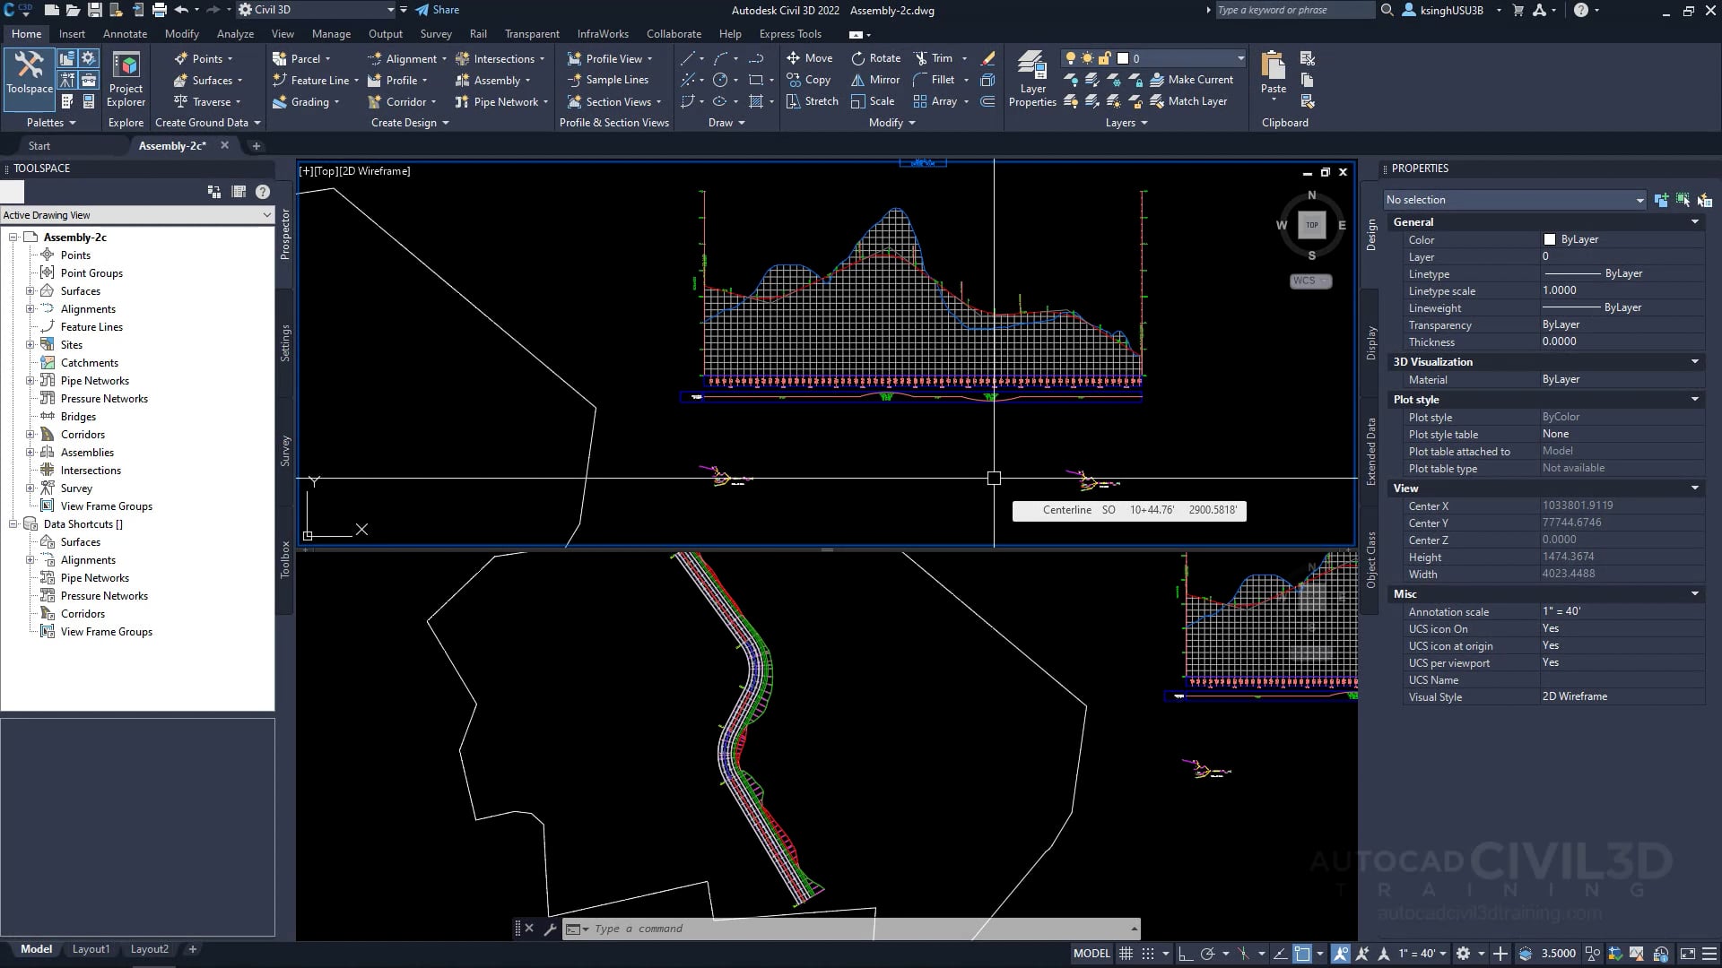Toggle ortho mode in status bar

tap(1185, 954)
